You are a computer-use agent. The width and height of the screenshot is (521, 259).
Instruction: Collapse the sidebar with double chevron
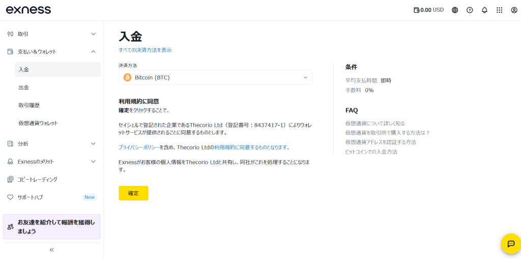51,250
